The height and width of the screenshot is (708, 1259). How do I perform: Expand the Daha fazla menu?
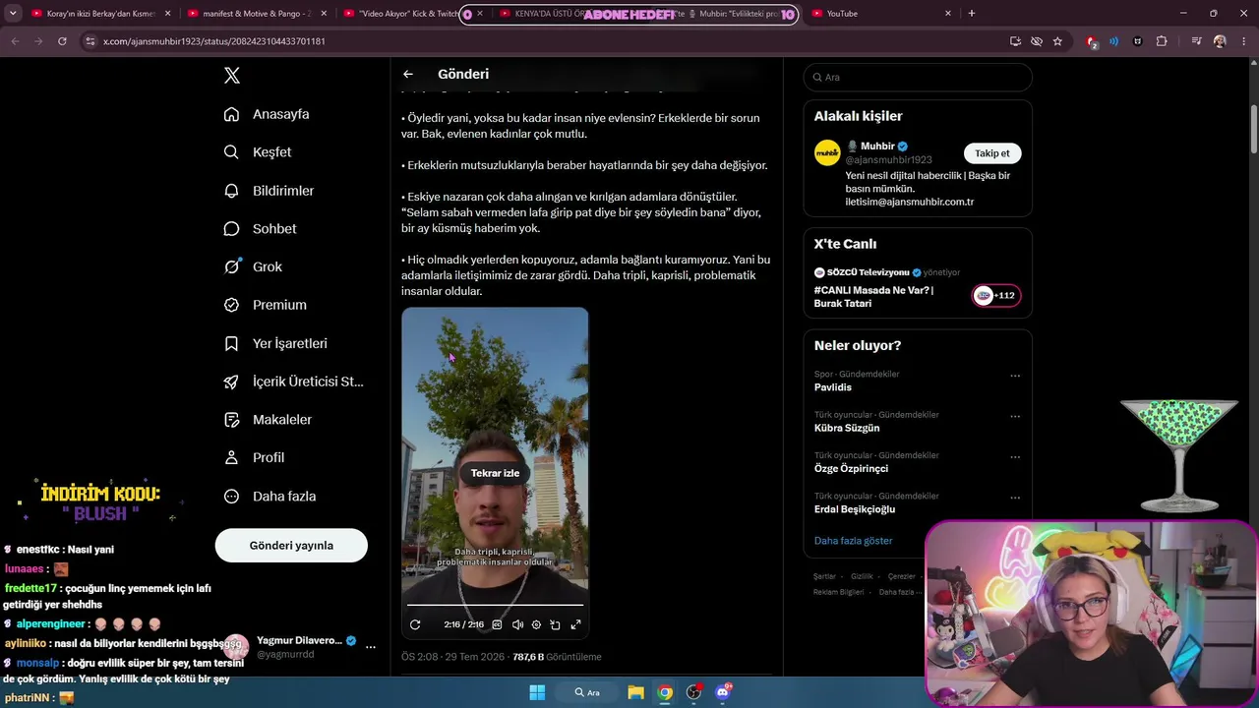[270, 497]
